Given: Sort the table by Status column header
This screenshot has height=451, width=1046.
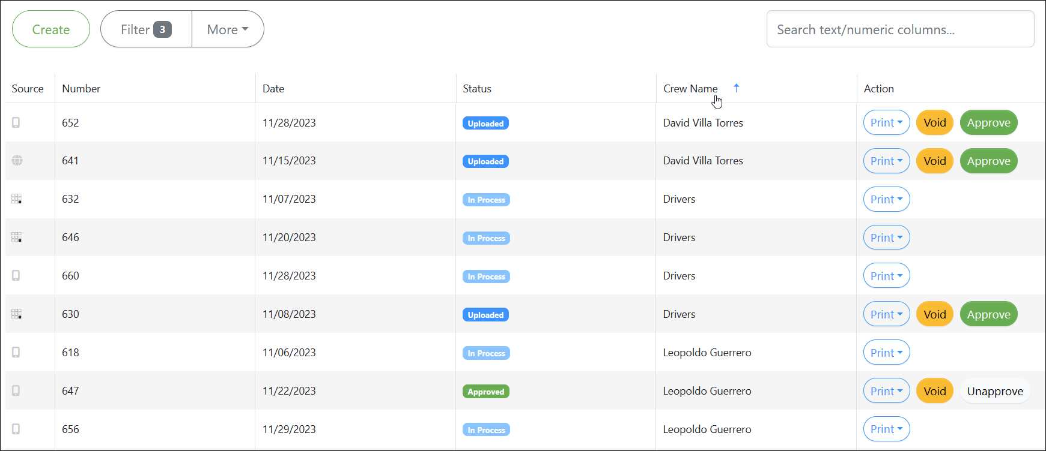Looking at the screenshot, I should tap(477, 89).
